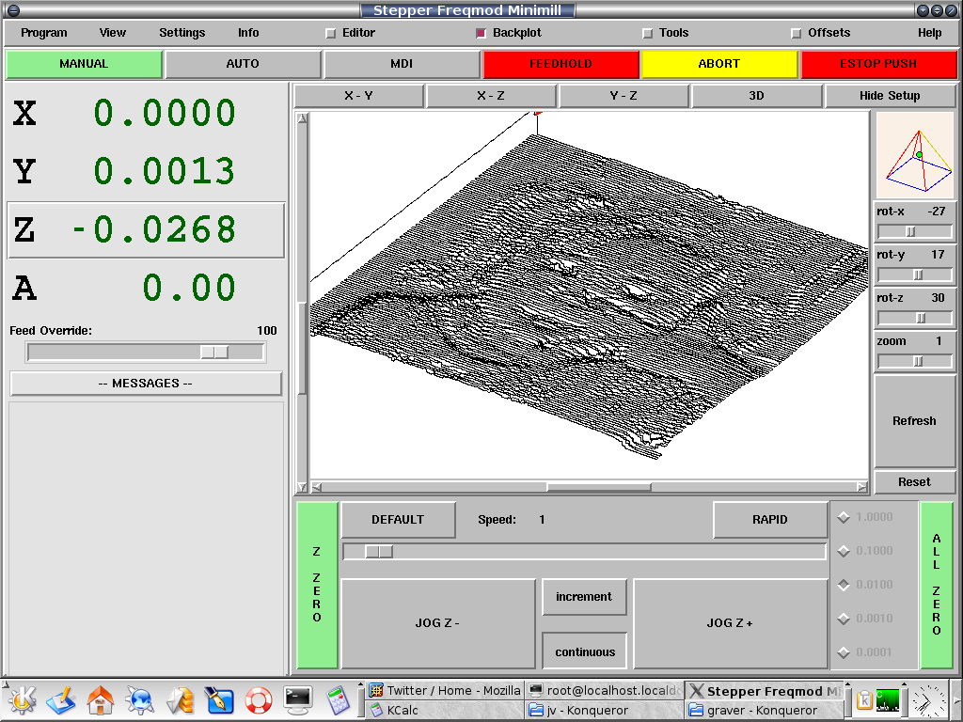This screenshot has width=963, height=722.
Task: Switch to AUTO mode
Action: click(x=243, y=64)
